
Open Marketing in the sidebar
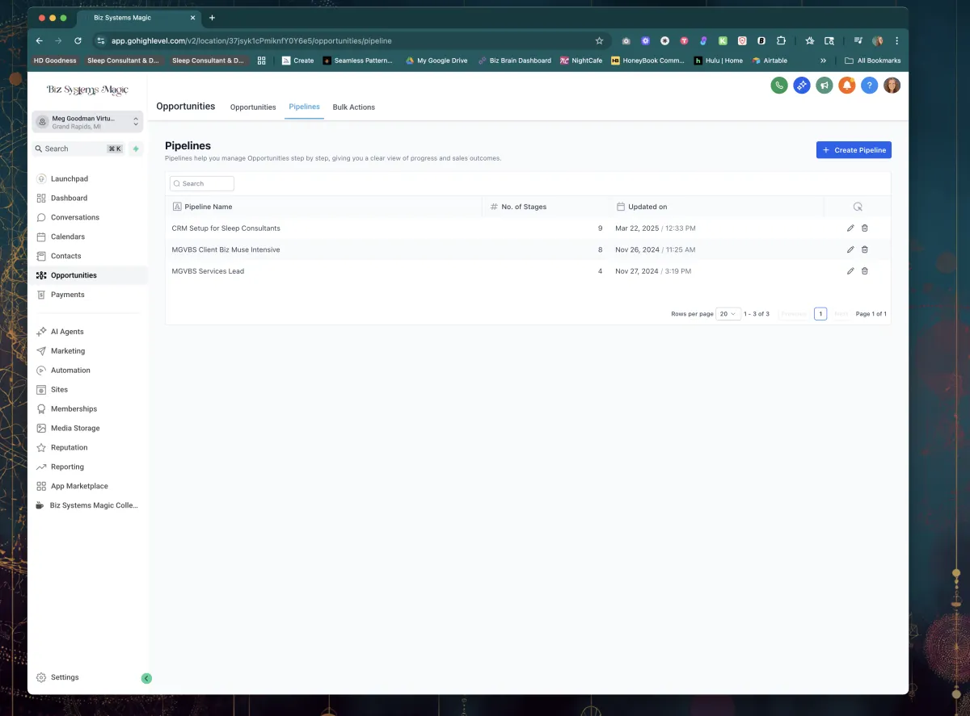67,351
